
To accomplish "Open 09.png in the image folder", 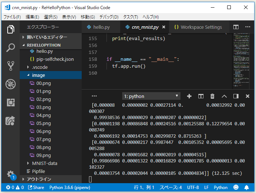I will 51,155.
